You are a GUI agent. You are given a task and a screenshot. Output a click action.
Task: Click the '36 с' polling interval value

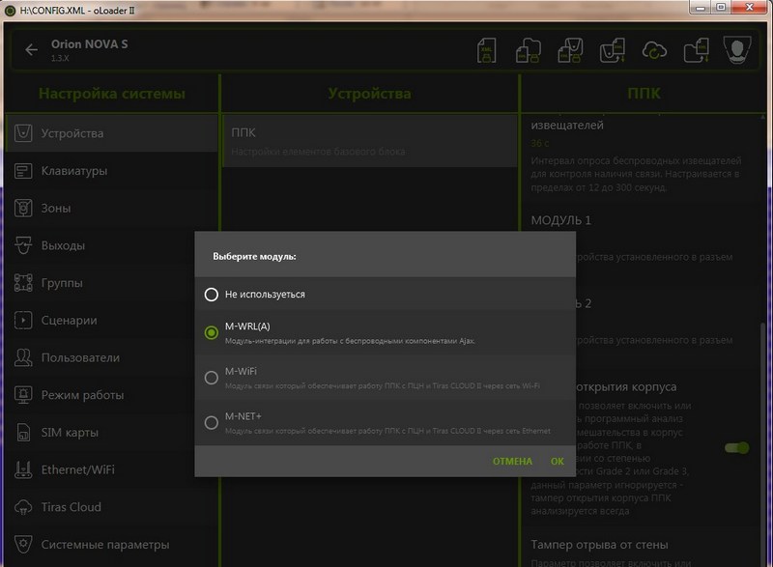click(x=540, y=143)
